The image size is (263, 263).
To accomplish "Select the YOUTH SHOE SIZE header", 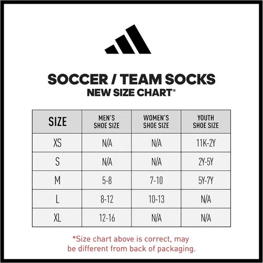I will tap(206, 122).
